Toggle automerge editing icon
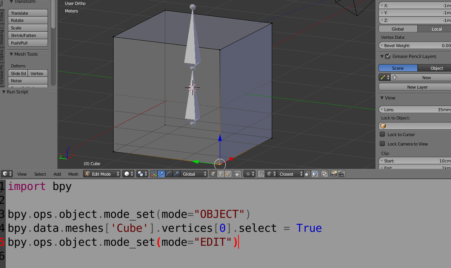This screenshot has height=268, width=451. [x=325, y=174]
